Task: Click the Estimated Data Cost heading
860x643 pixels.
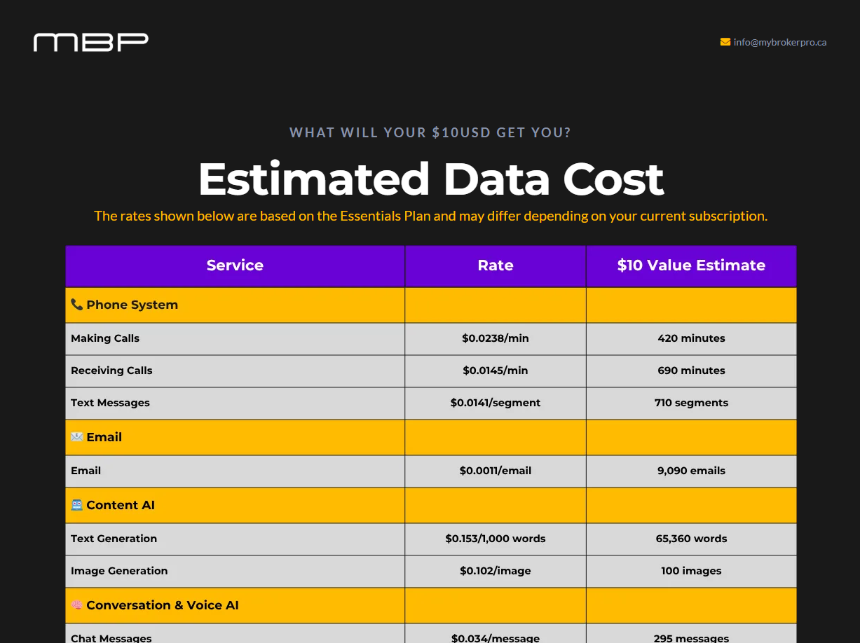Action: click(x=430, y=179)
